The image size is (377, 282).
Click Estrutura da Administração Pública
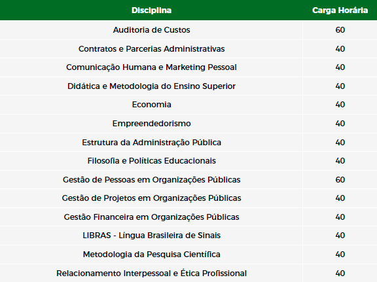click(x=151, y=143)
